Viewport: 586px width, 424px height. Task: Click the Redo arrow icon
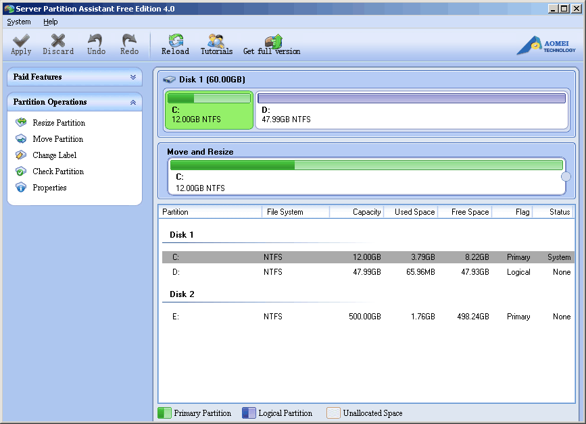click(129, 41)
